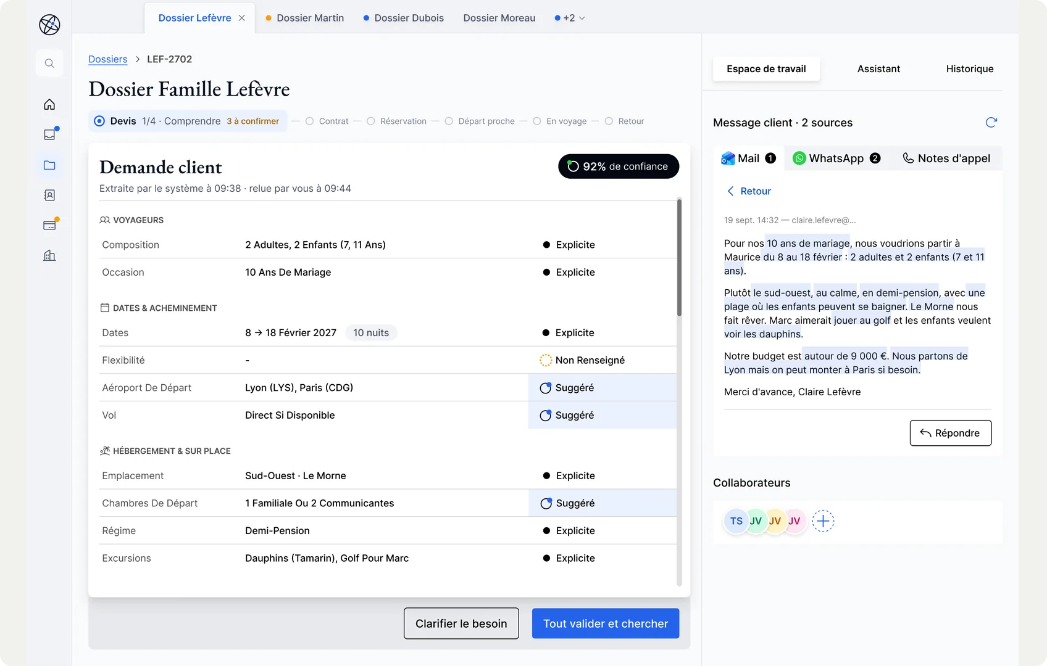Click the beach icon by Hébergement & sur place
1047x666 pixels.
[x=105, y=451]
